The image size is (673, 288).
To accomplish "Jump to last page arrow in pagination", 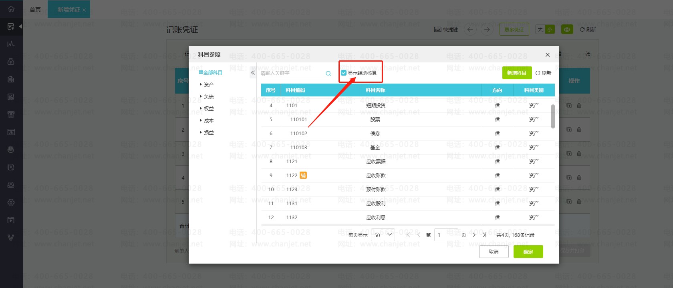I will pyautogui.click(x=484, y=235).
